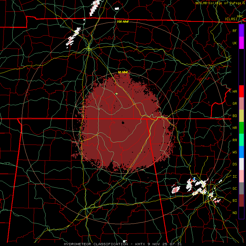Click the 'GR' legend label
This screenshot has width=246, height=246.
(235, 104)
